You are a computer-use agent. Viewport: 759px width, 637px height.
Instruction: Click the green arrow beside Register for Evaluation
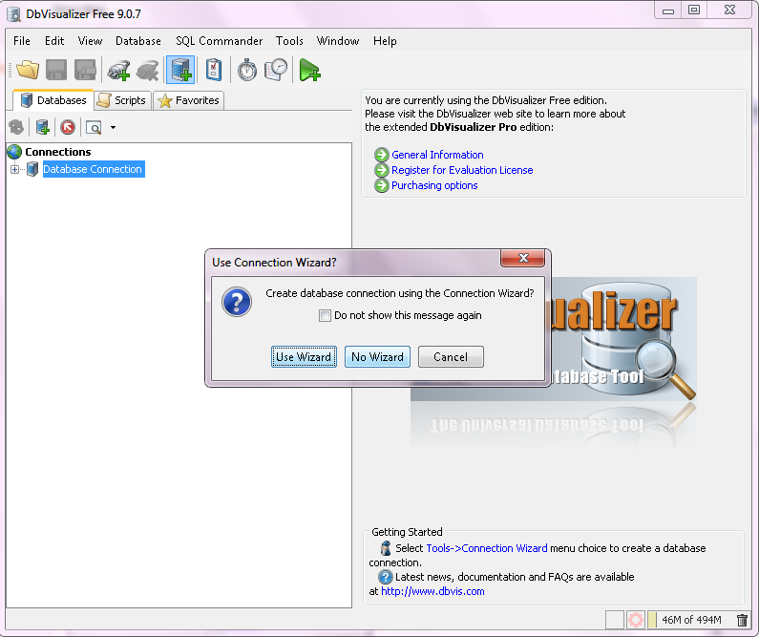pyautogui.click(x=382, y=170)
